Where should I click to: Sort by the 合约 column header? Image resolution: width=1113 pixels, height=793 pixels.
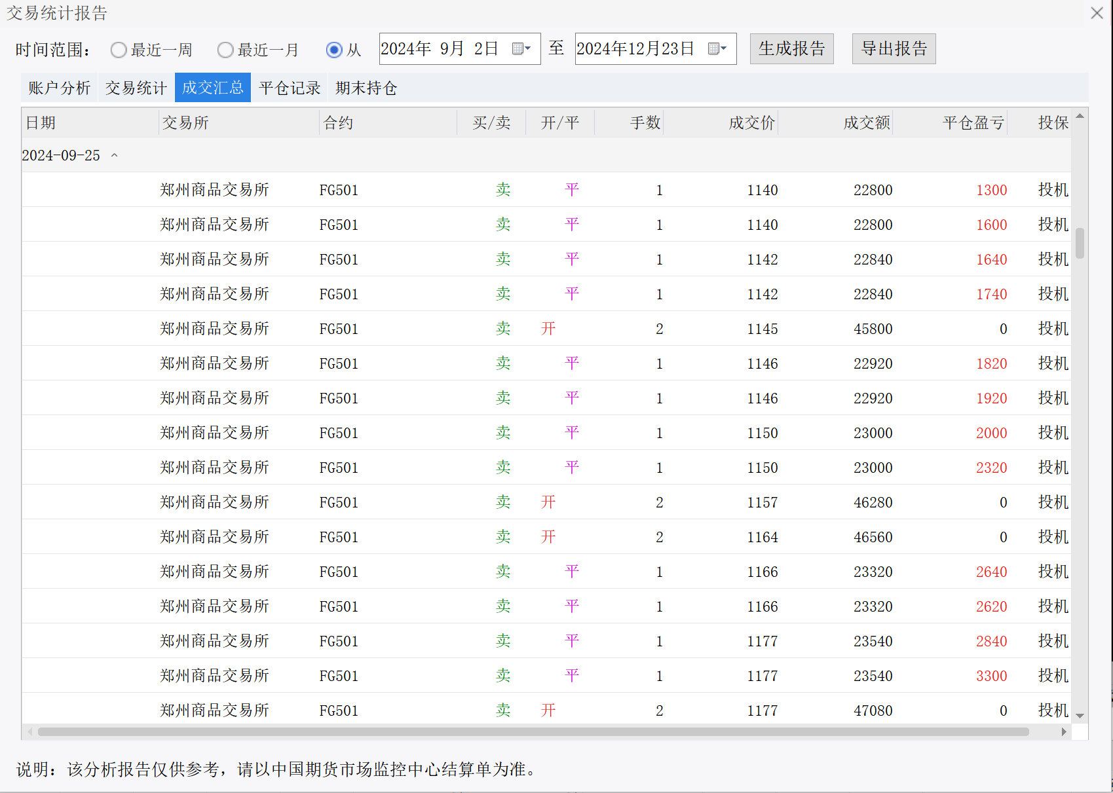pos(388,122)
